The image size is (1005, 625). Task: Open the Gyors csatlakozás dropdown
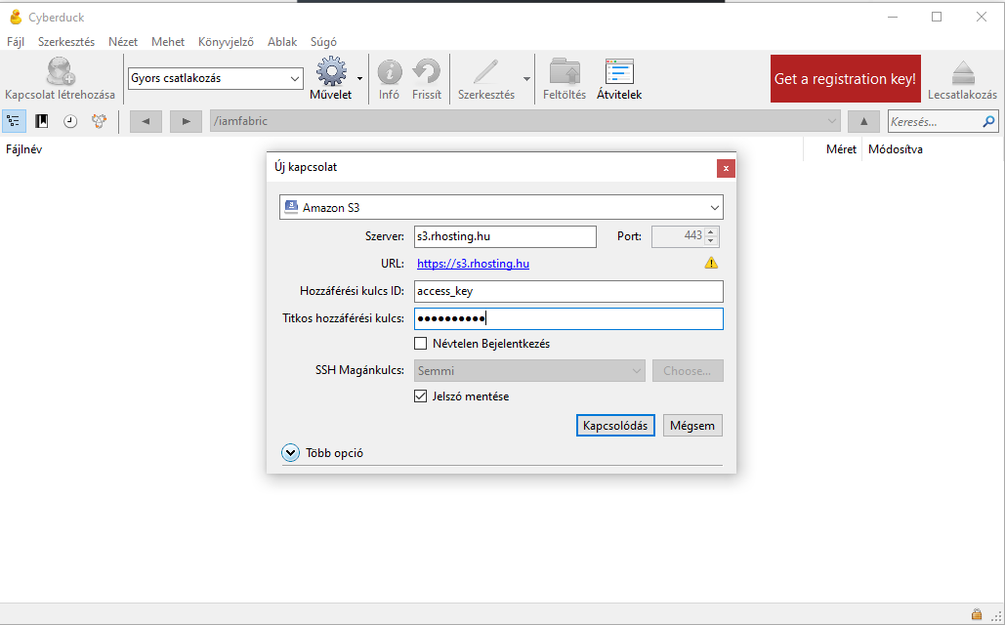pyautogui.click(x=216, y=78)
